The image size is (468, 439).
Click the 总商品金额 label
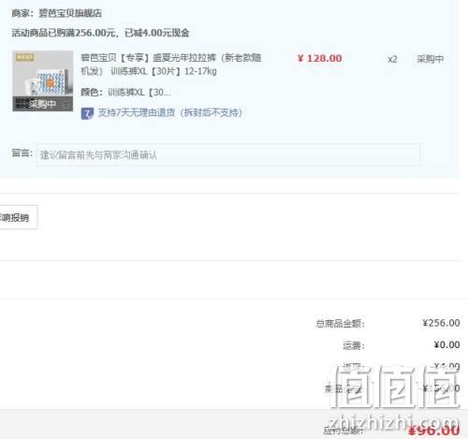point(340,324)
